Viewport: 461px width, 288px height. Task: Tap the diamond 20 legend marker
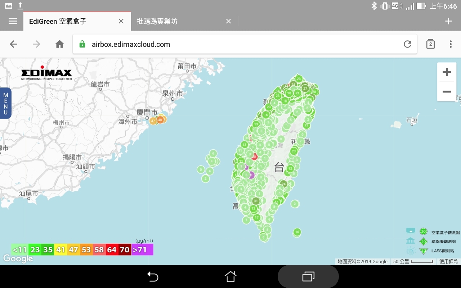424,242
